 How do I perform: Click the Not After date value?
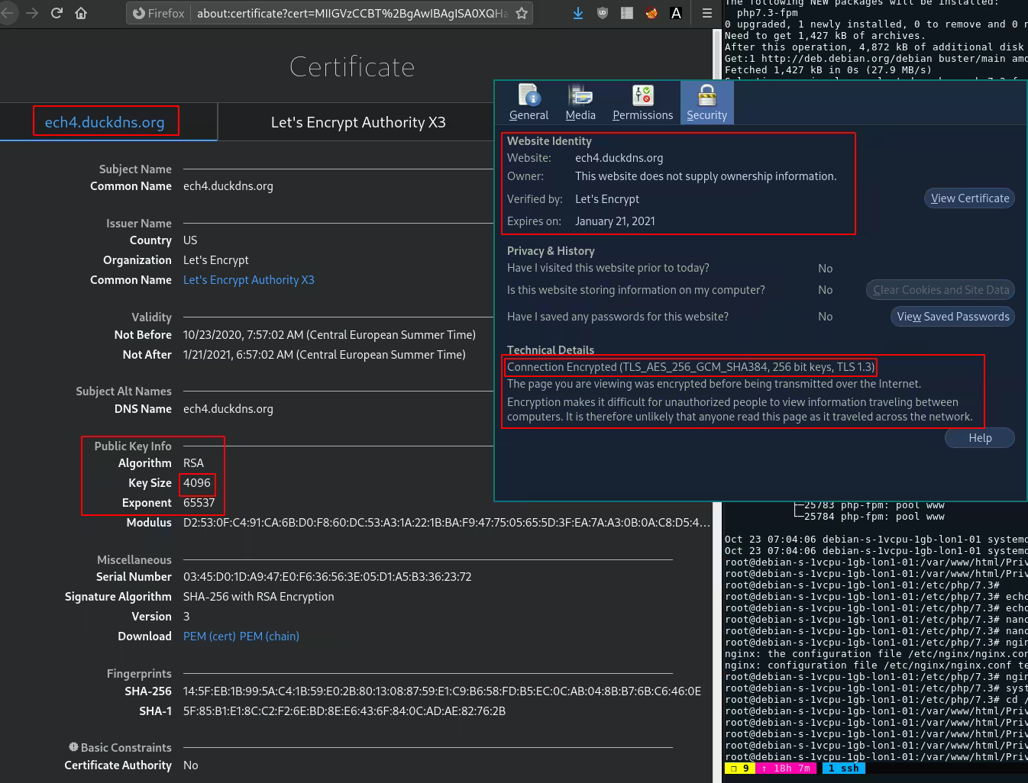coord(325,355)
